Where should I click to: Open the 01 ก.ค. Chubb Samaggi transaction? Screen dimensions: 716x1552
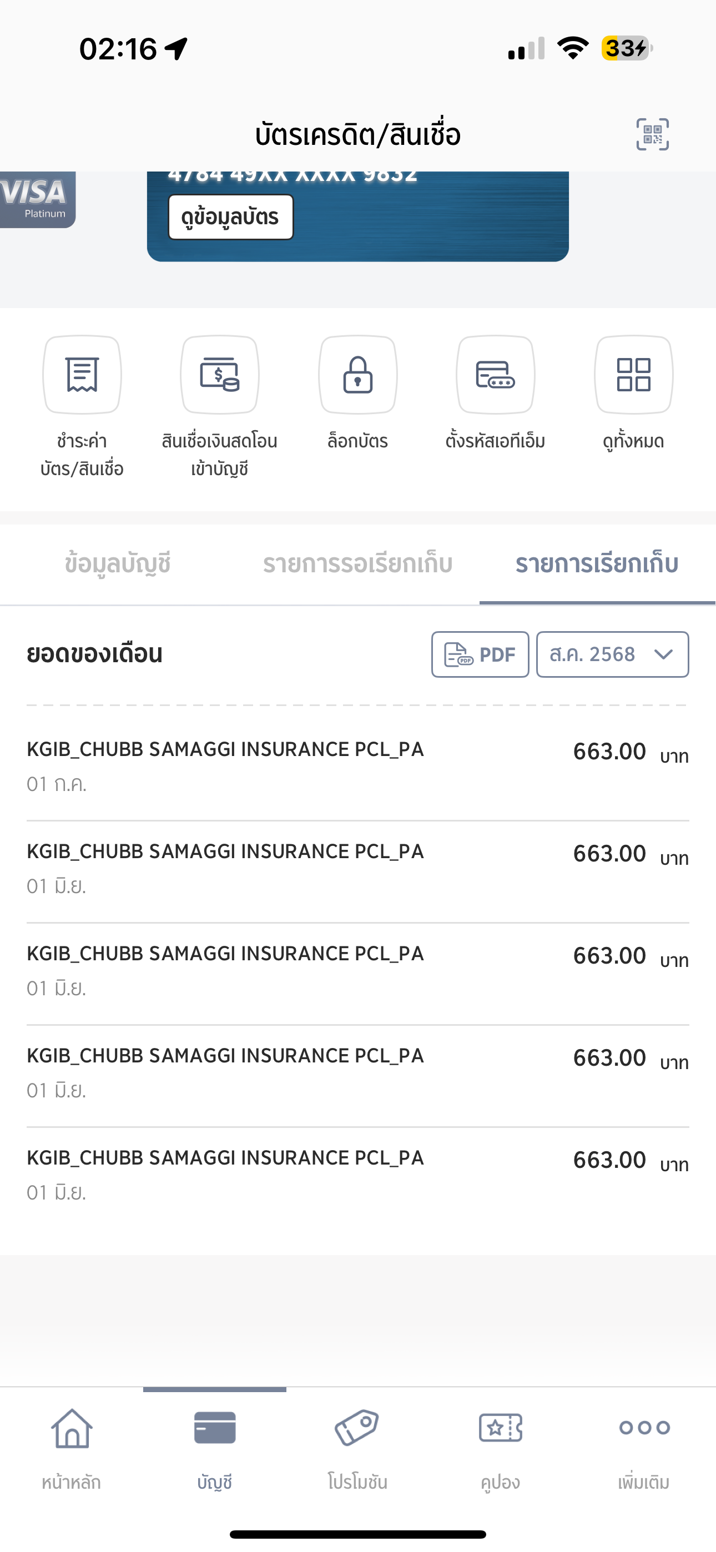[x=358, y=767]
